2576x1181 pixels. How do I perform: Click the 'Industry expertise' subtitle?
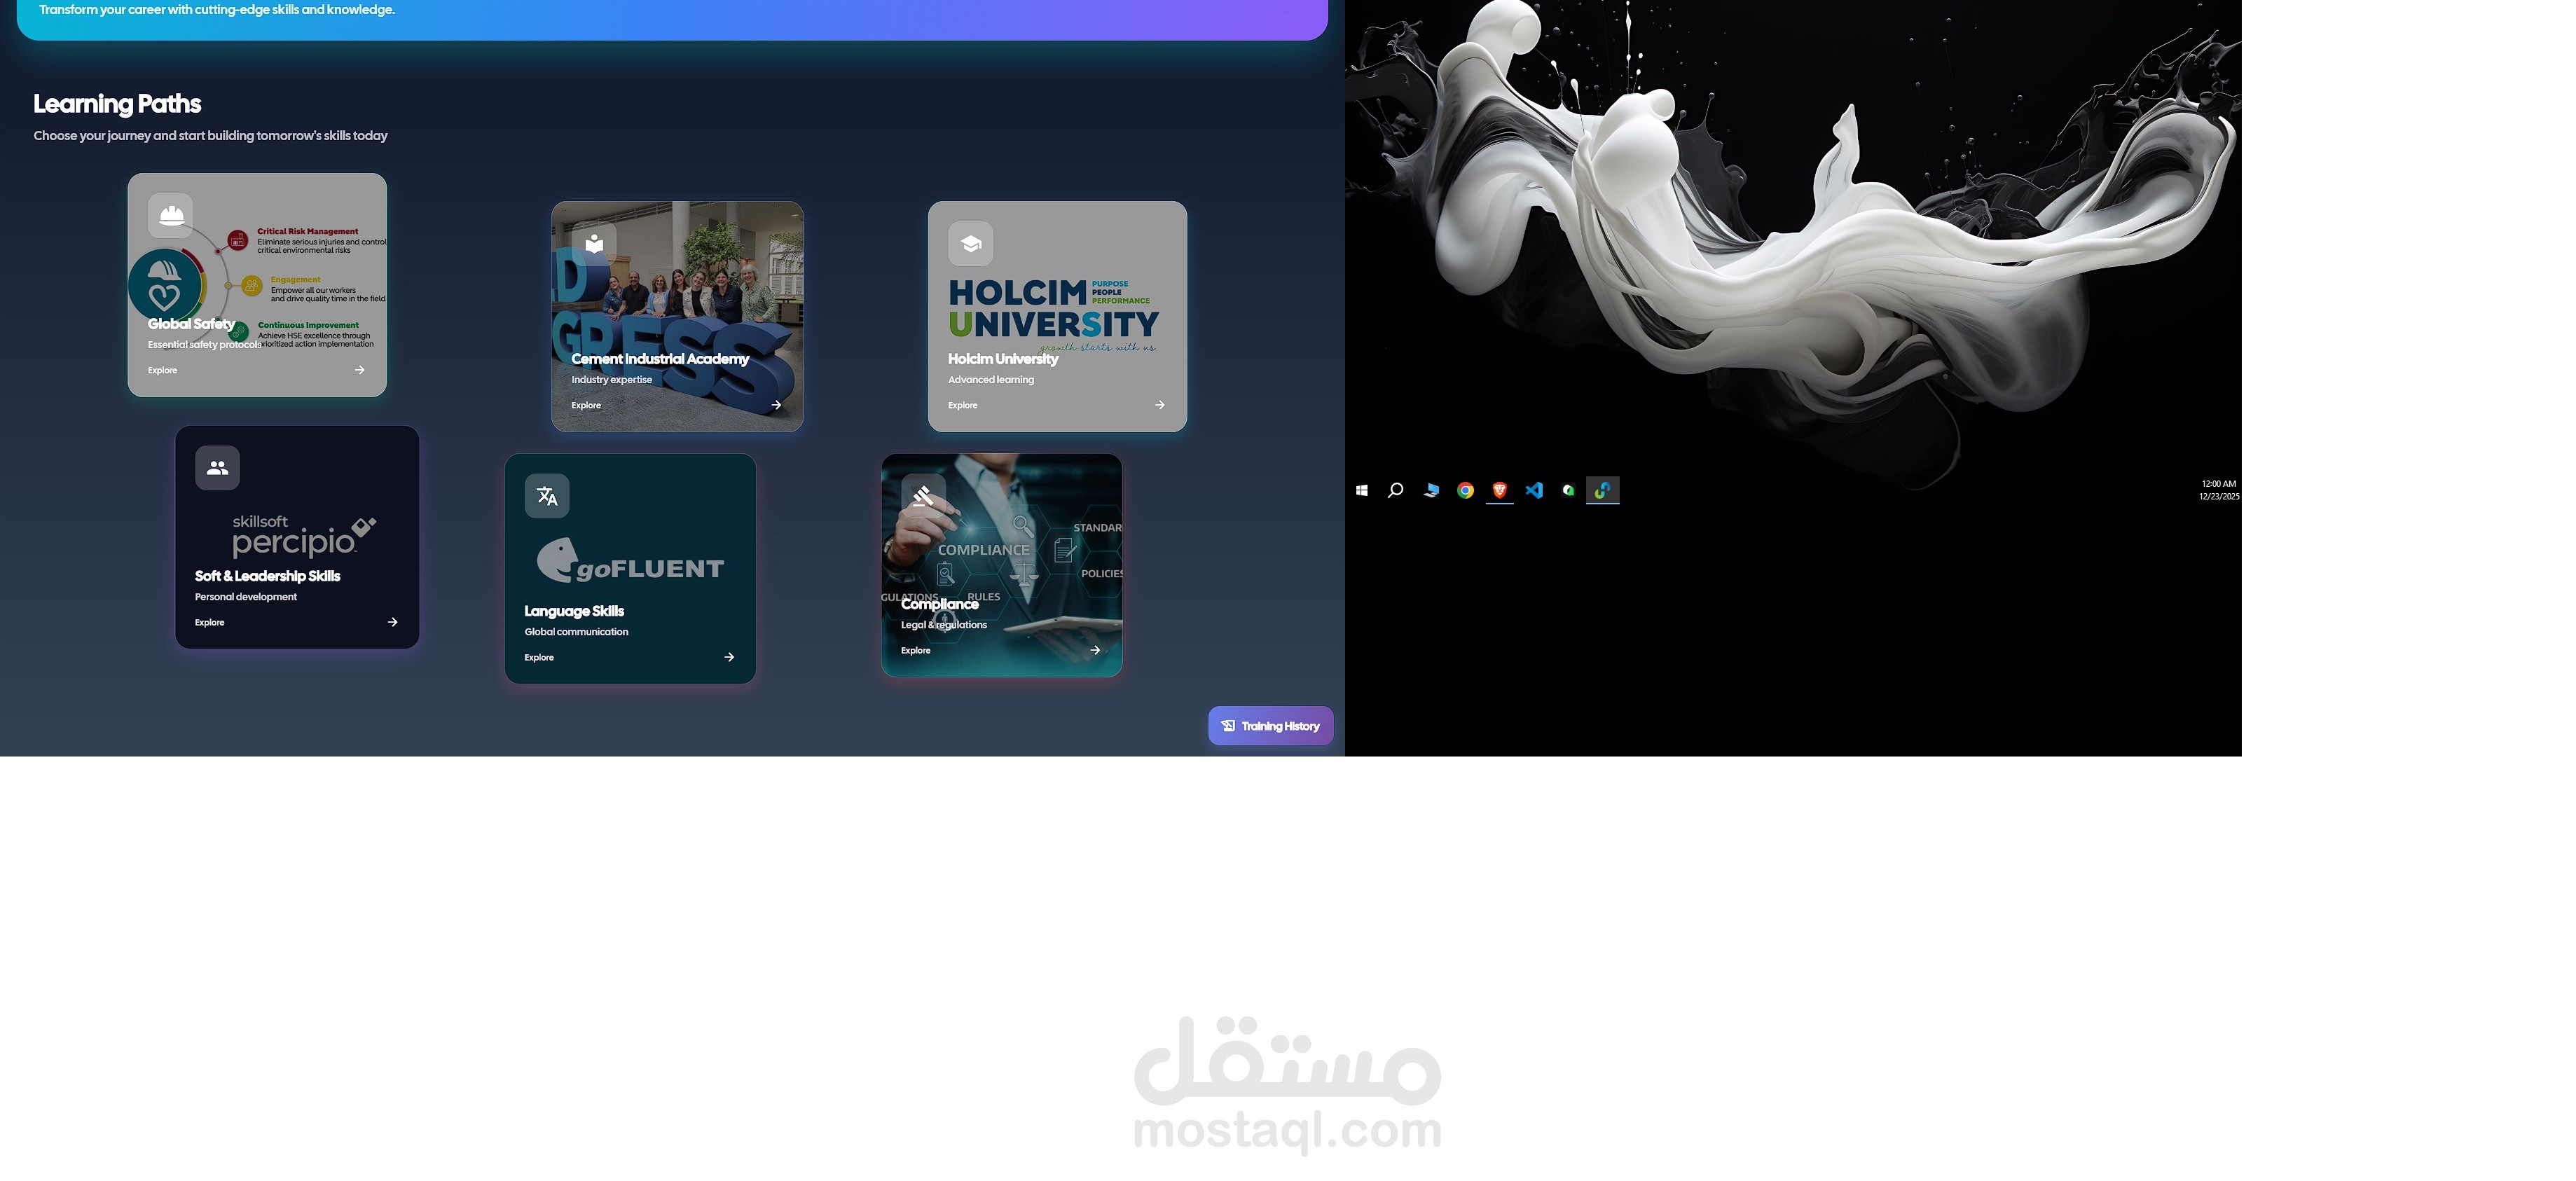tap(611, 380)
